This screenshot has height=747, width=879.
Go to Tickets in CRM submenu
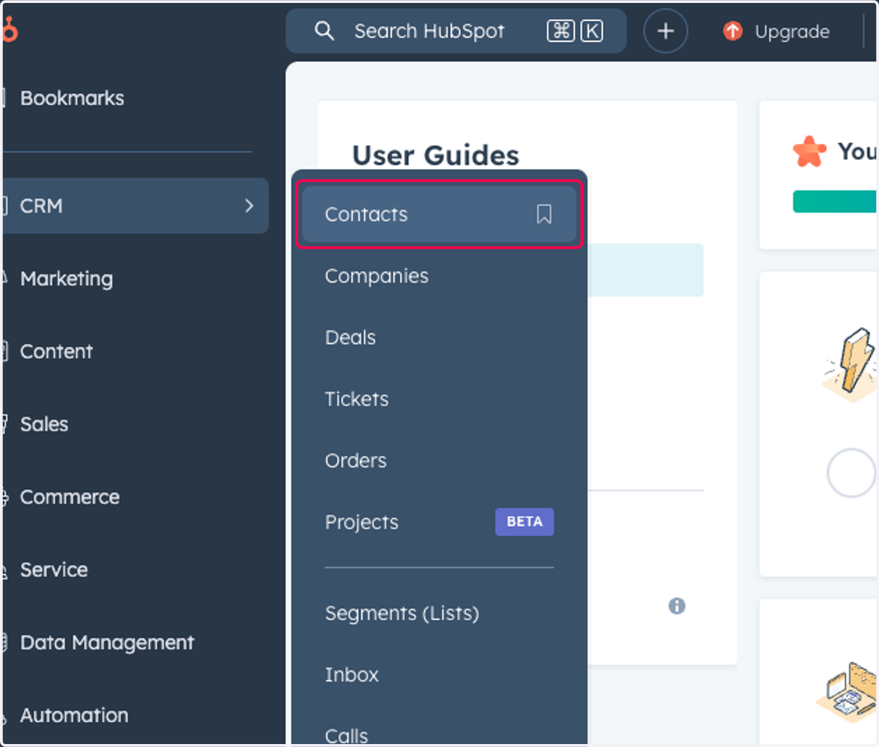click(357, 400)
